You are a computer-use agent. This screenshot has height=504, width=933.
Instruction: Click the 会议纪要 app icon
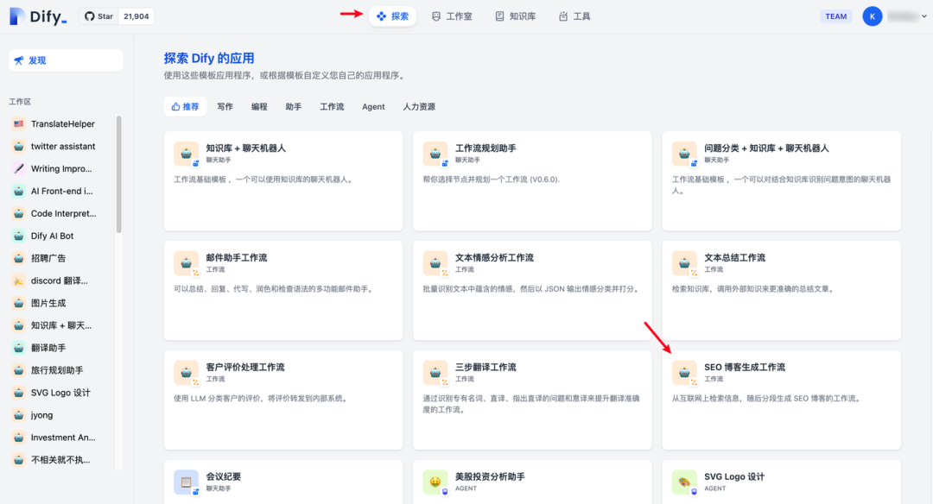point(185,481)
